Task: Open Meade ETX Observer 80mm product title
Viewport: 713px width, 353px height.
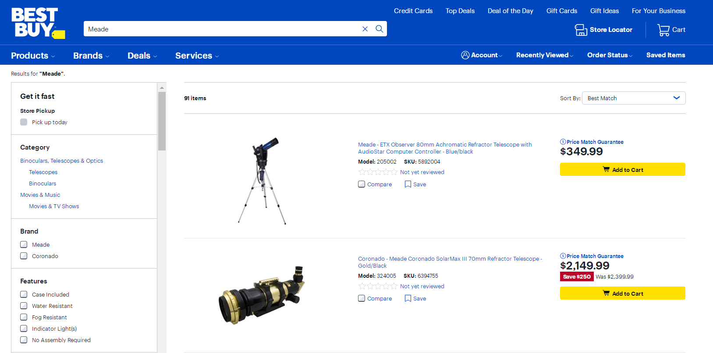Action: (445, 148)
